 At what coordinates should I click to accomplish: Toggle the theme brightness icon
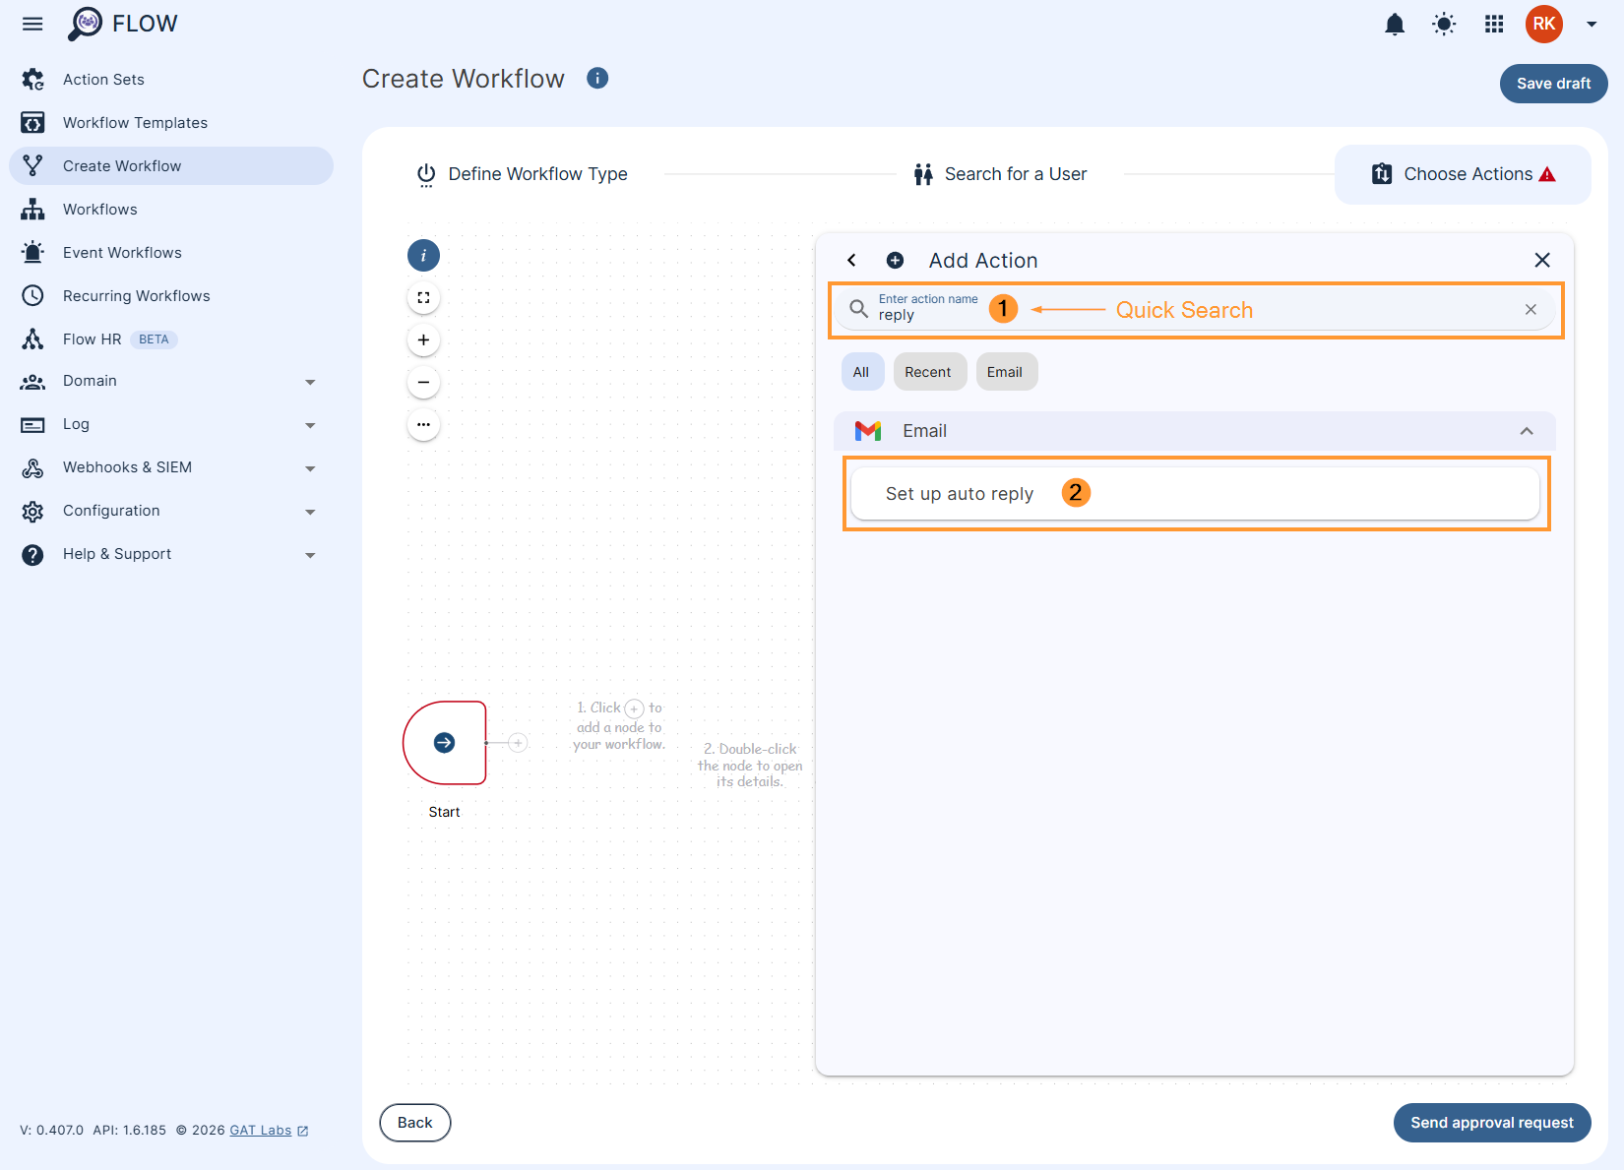click(x=1443, y=24)
